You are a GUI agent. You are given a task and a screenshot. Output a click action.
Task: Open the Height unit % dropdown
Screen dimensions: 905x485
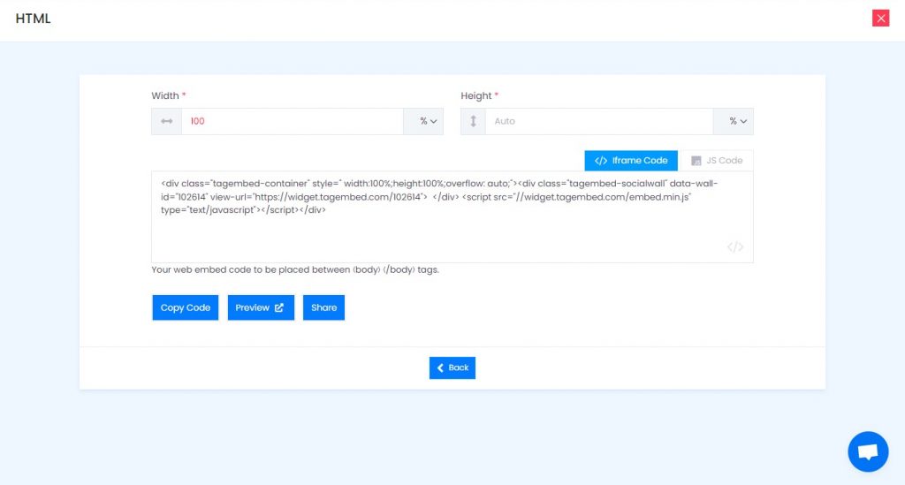coord(734,121)
